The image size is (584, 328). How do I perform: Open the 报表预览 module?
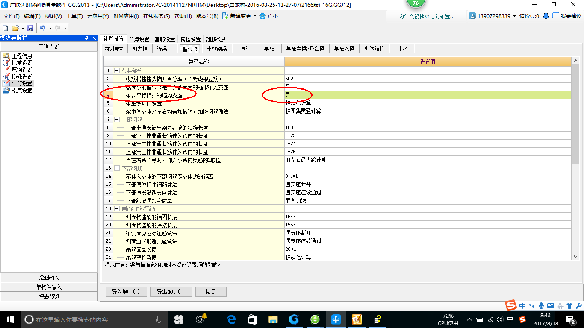(49, 296)
